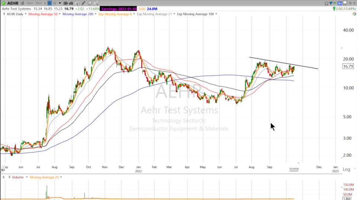Open the Exp Moving Average 8 dropdown
This screenshot has width=357, height=200.
[x=134, y=14]
